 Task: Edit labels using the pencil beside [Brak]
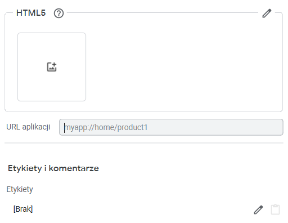point(258,209)
